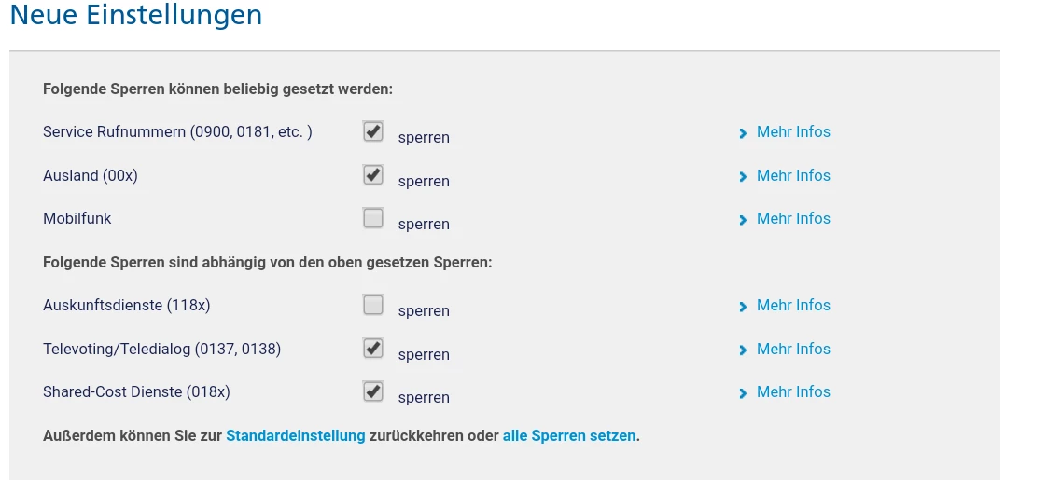Click the Standardeinstellung link
Viewport: 1047px width, 480px height.
click(295, 435)
